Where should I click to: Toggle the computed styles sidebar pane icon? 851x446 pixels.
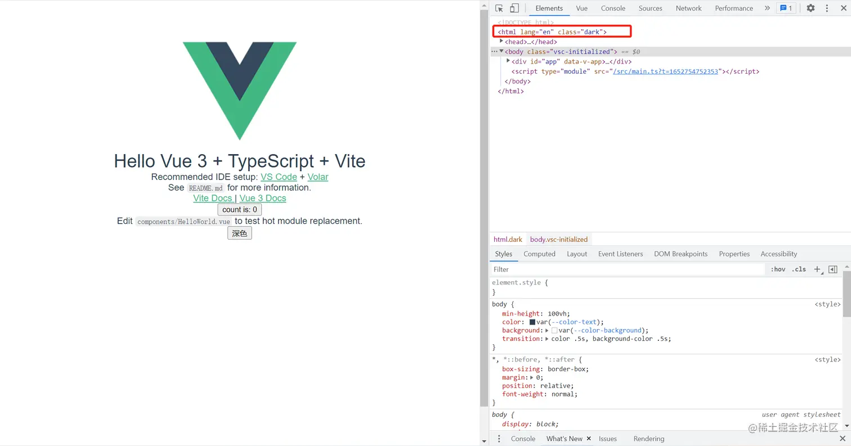[833, 269]
